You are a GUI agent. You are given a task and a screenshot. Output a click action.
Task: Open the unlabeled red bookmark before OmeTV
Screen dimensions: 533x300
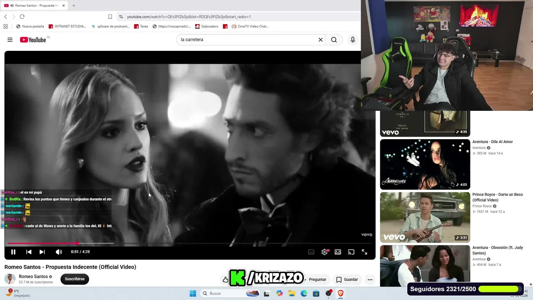(x=225, y=26)
